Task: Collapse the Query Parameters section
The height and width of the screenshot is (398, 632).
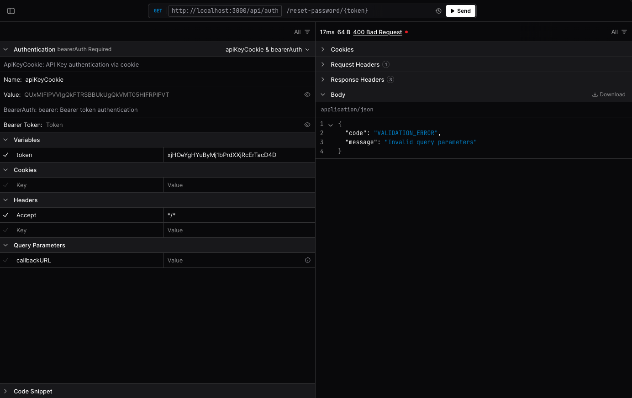Action: tap(5, 245)
